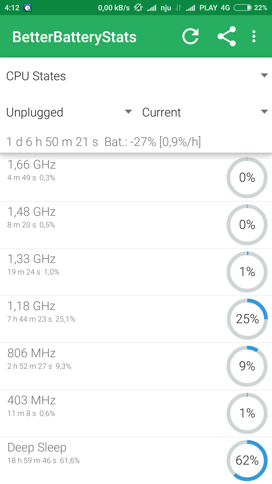Tap the refresh icon in toolbar
The image size is (272, 484).
pyautogui.click(x=190, y=37)
